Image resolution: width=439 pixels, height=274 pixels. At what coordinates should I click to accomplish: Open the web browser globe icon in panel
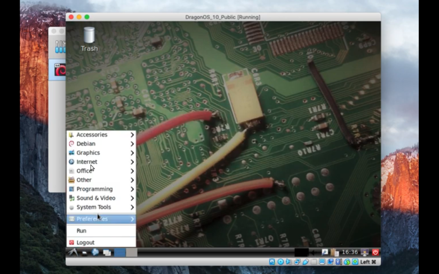95,252
